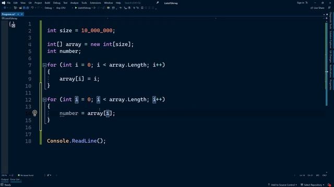Open the Git menu

point(30,3)
